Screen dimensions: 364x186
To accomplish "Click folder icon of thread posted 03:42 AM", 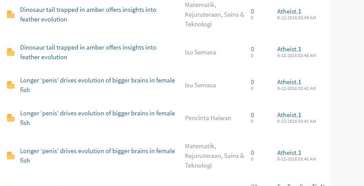I will pos(11,85).
